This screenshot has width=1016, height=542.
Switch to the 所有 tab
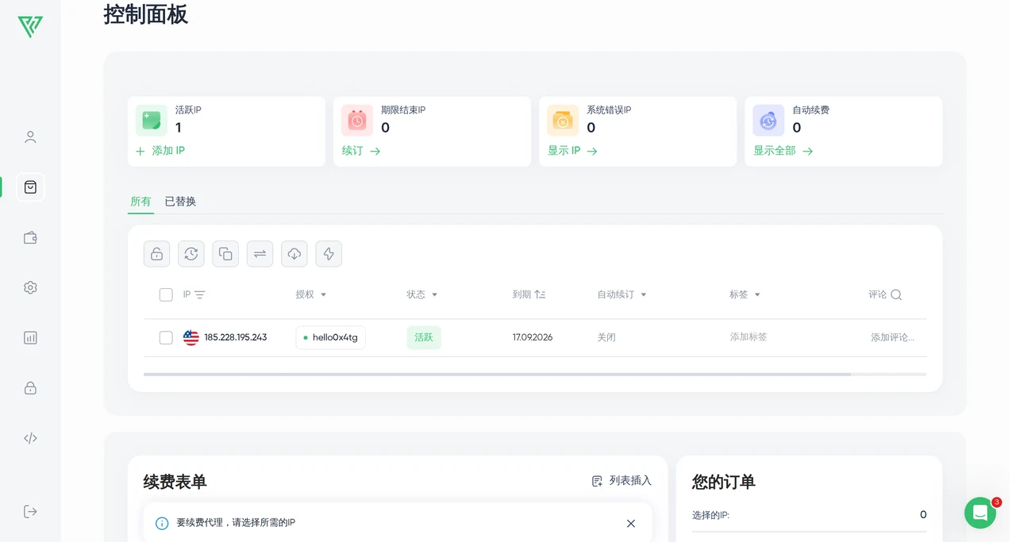140,202
